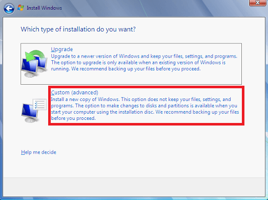Click the Upgrade description about keeping files
The width and height of the screenshot is (268, 200).
tap(144, 62)
